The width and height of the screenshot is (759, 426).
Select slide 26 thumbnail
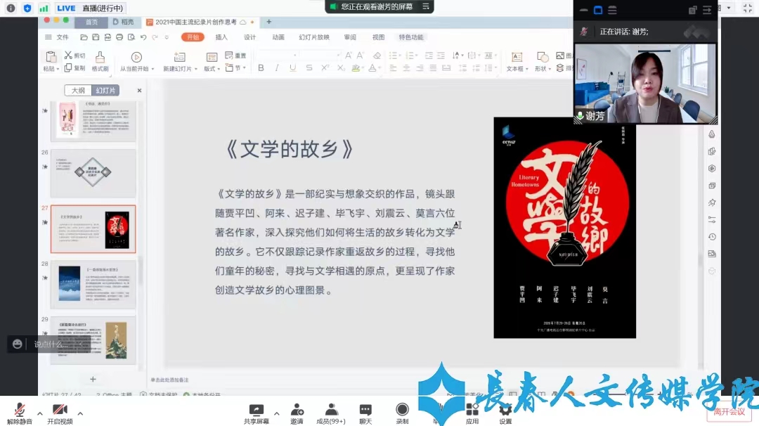93,174
